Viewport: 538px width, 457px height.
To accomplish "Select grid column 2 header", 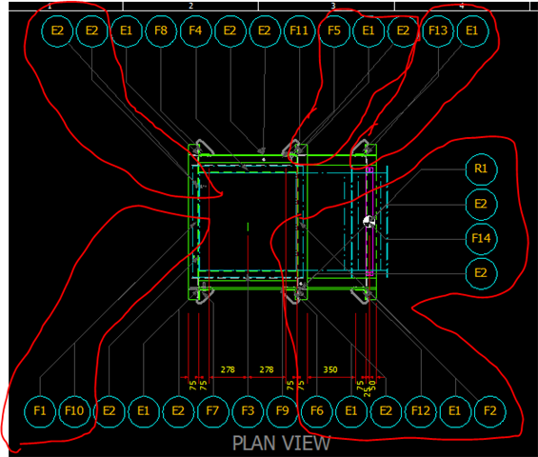I will (190, 6).
